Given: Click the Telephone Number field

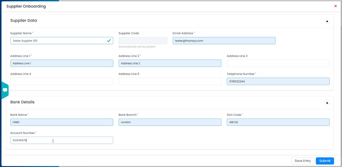Looking at the screenshot, I should pyautogui.click(x=278, y=81).
